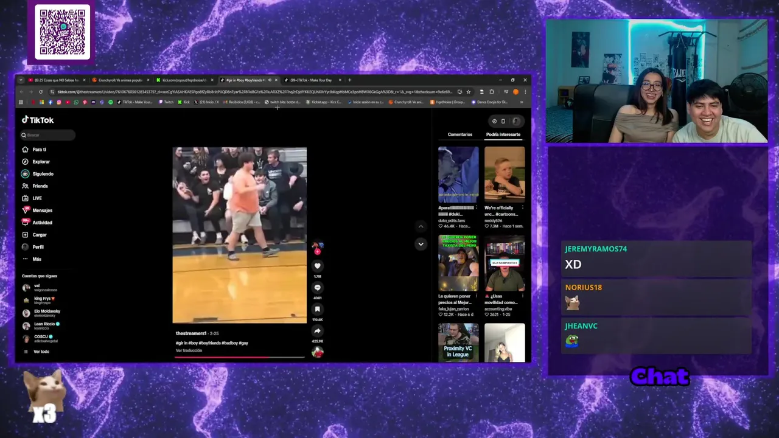Open the Recibidos mail bookmark

242,102
